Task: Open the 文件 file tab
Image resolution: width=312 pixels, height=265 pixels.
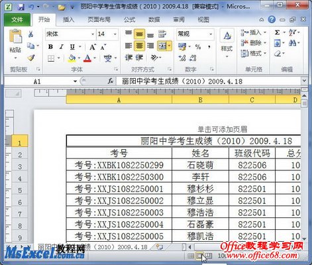Action: point(17,20)
